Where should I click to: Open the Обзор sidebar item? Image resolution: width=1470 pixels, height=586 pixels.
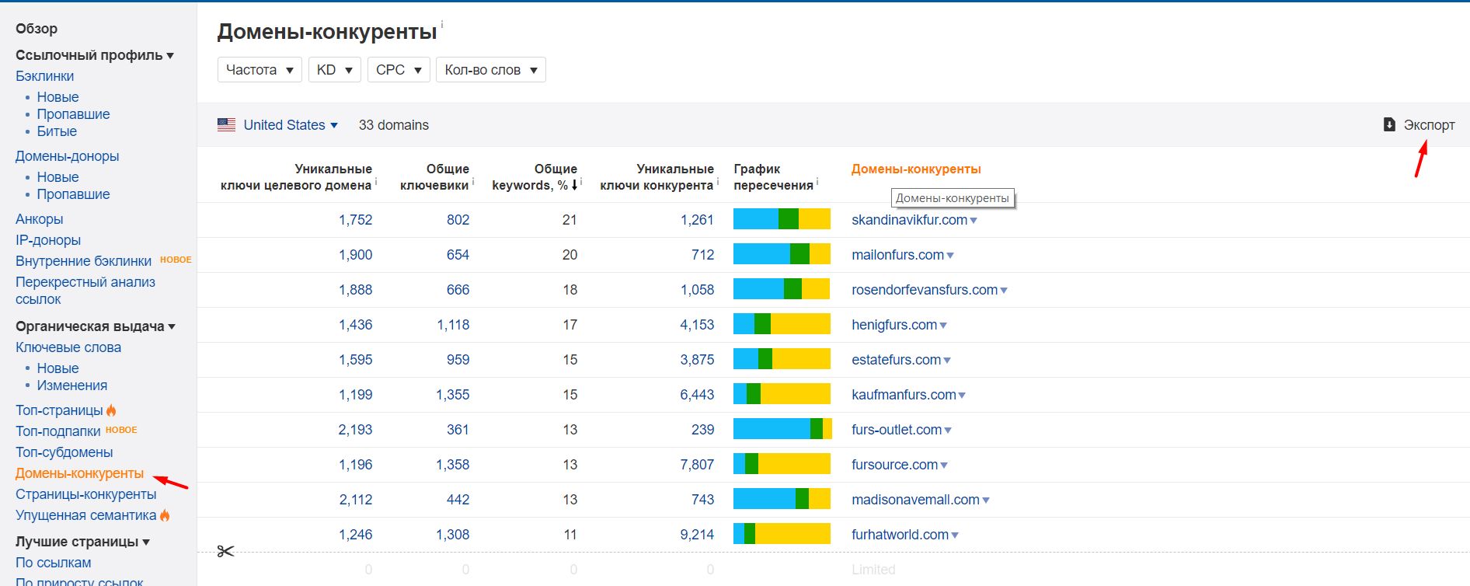[x=37, y=29]
